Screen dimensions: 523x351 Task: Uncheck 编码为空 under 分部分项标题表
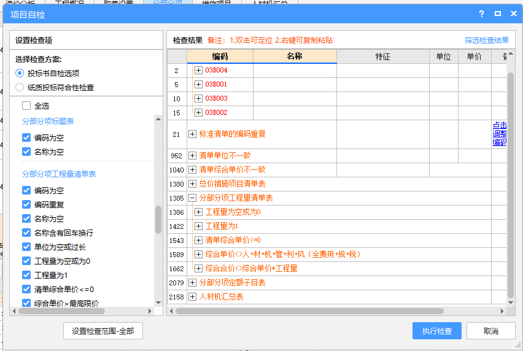tap(26, 137)
